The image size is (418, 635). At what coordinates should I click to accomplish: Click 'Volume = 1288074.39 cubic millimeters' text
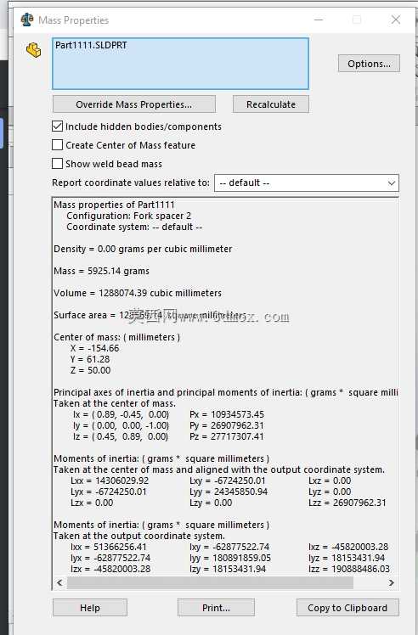click(138, 293)
